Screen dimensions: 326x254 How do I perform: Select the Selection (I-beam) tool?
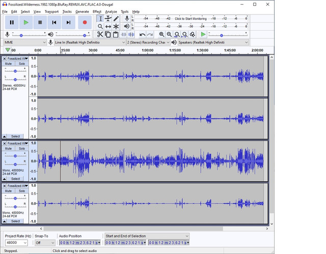pos(100,19)
